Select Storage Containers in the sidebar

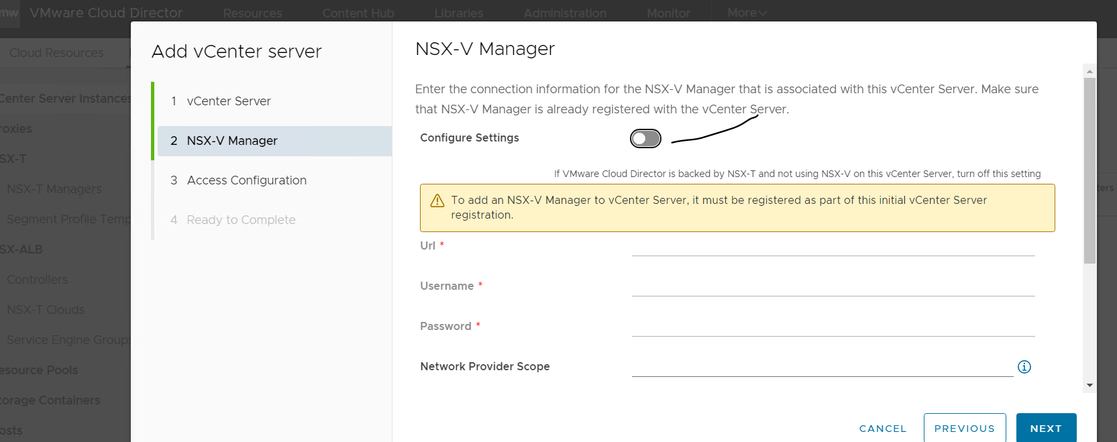coord(50,400)
